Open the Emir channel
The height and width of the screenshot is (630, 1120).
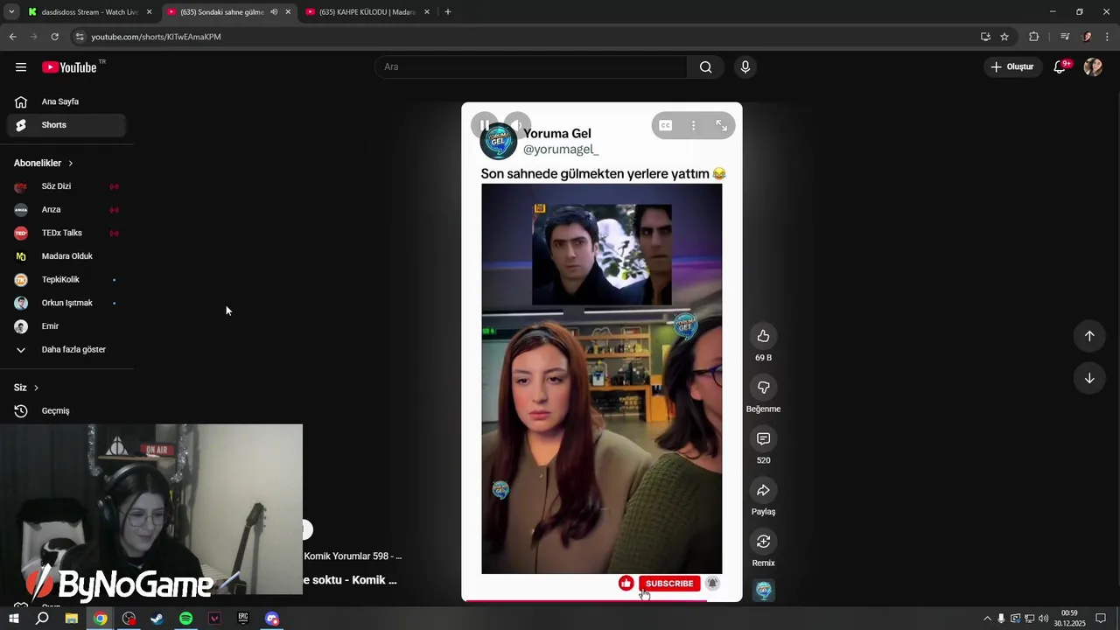click(66, 326)
